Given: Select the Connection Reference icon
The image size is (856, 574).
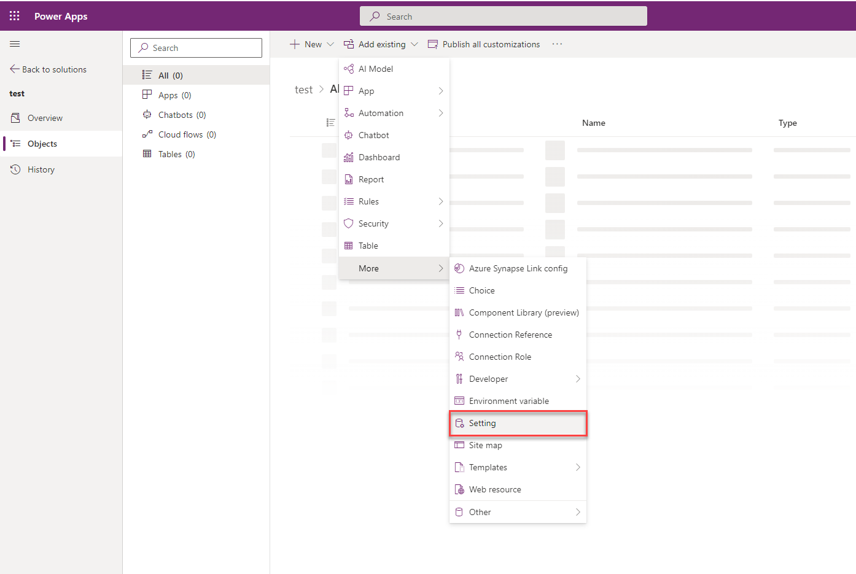Looking at the screenshot, I should pyautogui.click(x=459, y=335).
